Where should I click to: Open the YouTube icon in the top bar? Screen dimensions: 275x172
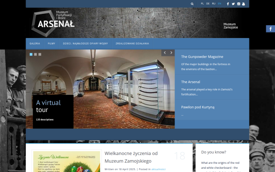coord(243,4)
